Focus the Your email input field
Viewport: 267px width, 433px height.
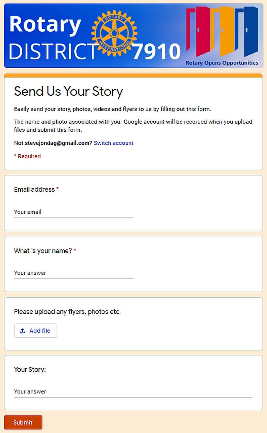point(73,212)
